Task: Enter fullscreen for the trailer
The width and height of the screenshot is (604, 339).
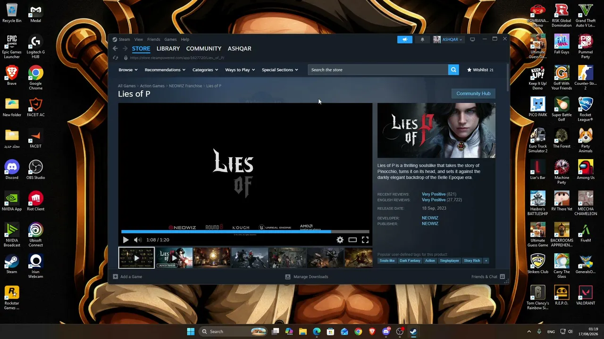Action: click(x=365, y=240)
